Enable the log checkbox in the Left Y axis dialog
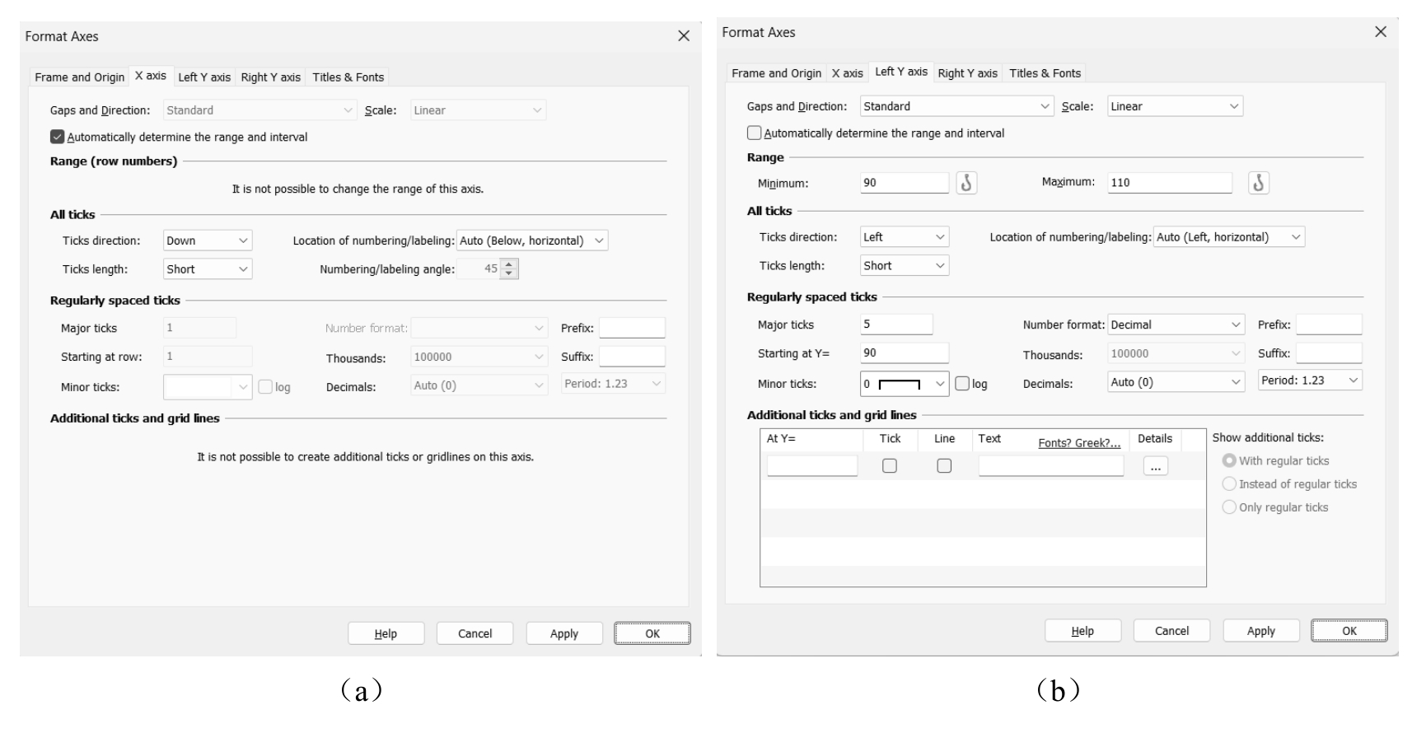 coord(962,384)
